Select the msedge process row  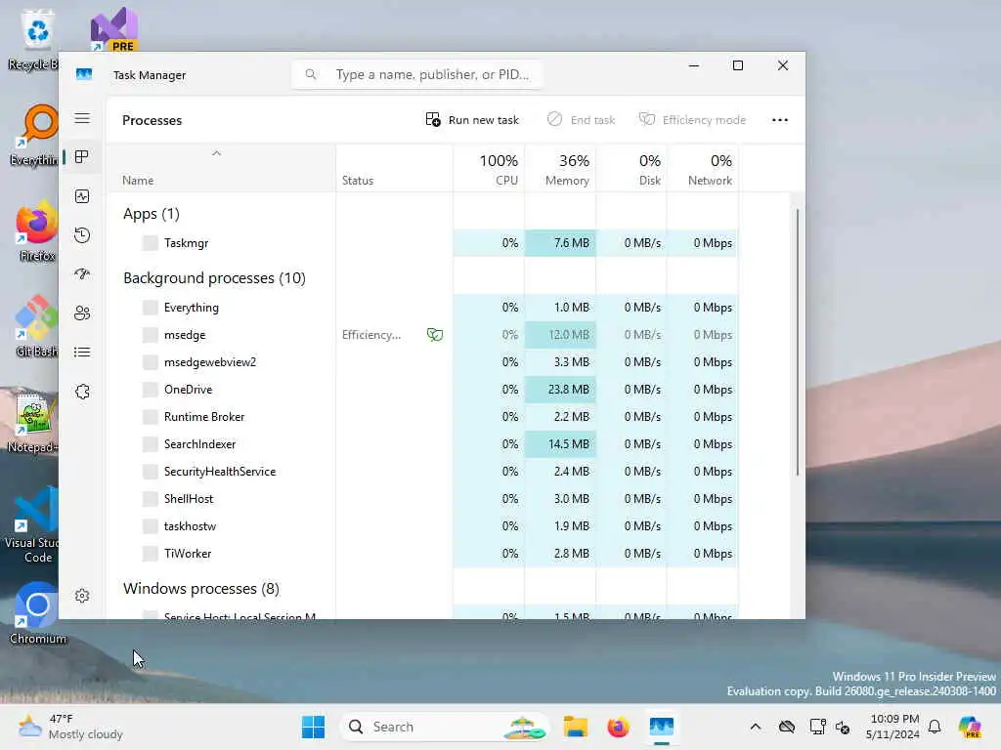pyautogui.click(x=422, y=335)
